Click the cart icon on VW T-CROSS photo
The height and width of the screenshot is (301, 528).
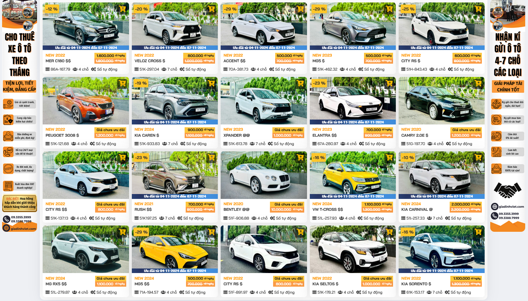tap(390, 158)
